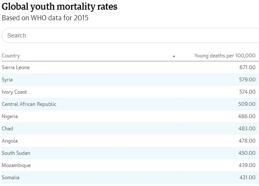
Task: Click the sort arrow icon in header
Action: click(x=174, y=56)
